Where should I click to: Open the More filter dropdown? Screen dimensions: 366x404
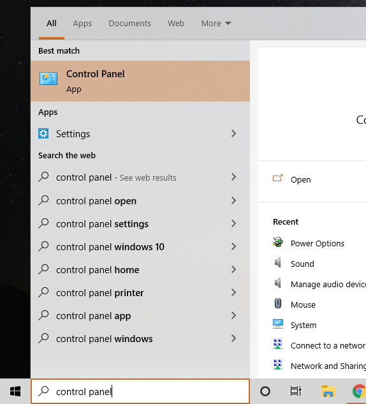tap(216, 24)
